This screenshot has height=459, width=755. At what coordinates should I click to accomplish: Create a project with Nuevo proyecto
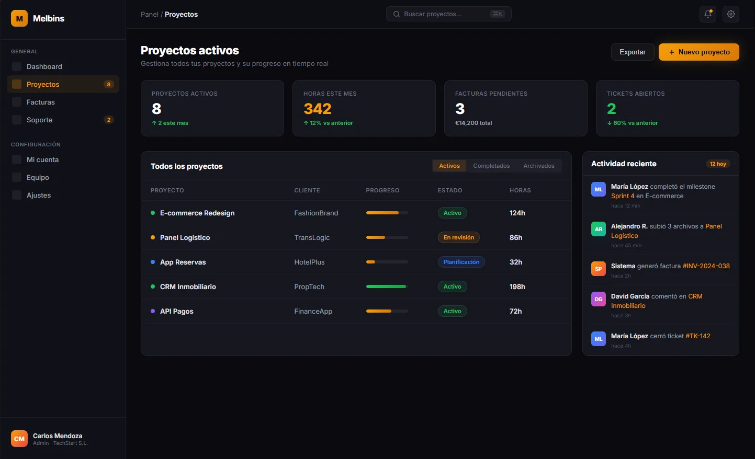click(698, 52)
